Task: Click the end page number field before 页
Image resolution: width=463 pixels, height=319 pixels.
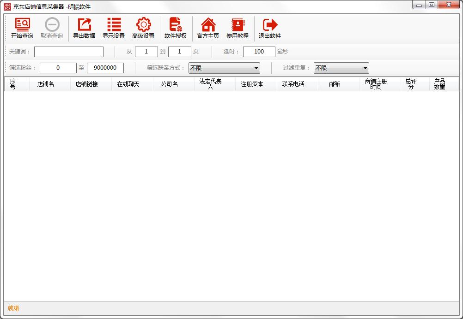Action: pyautogui.click(x=180, y=52)
